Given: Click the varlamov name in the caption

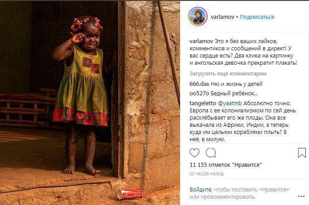Looking at the screenshot, I should tap(201, 41).
